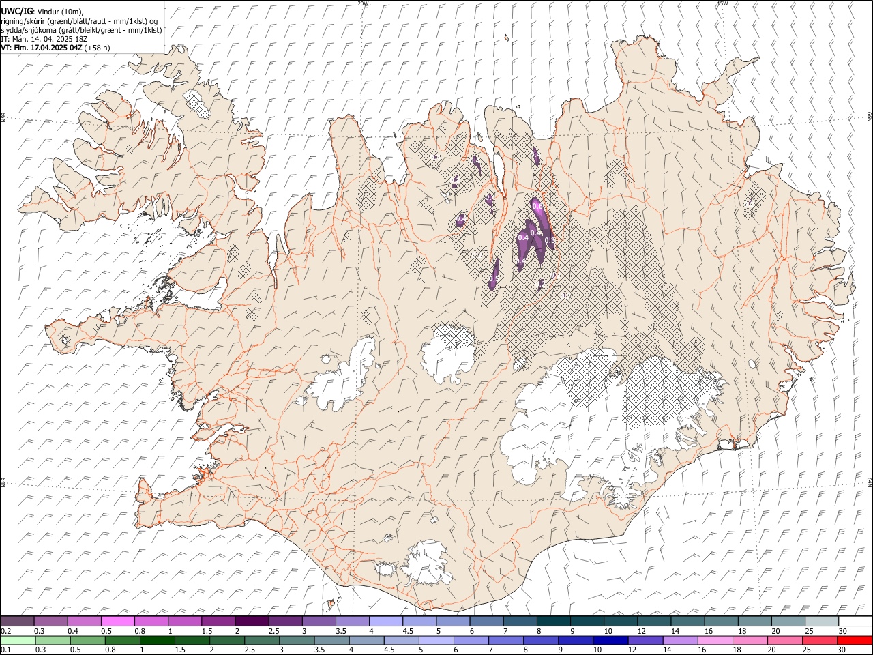Pick the upper legend swatch labeled 6

pos(486,621)
